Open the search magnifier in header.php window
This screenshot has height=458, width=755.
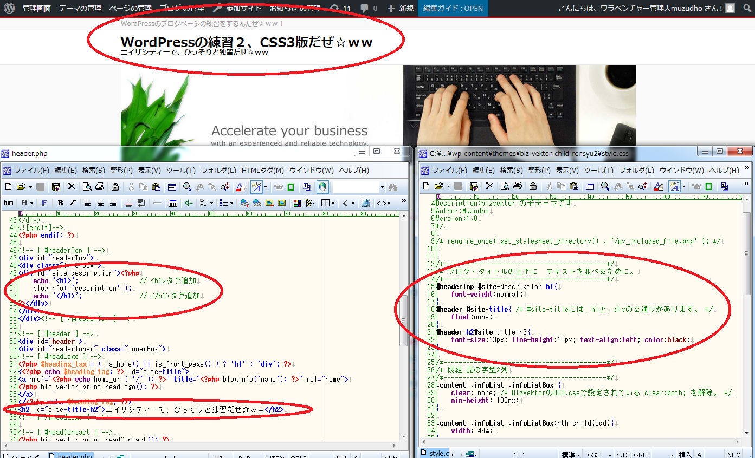pyautogui.click(x=187, y=187)
